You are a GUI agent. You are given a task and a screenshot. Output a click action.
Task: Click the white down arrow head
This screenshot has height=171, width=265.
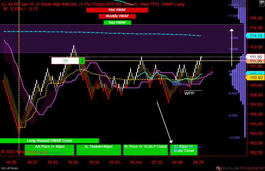click(x=171, y=141)
